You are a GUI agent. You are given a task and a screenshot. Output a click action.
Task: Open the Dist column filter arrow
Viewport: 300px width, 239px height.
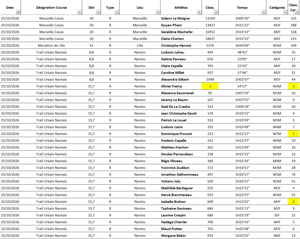click(x=98, y=12)
